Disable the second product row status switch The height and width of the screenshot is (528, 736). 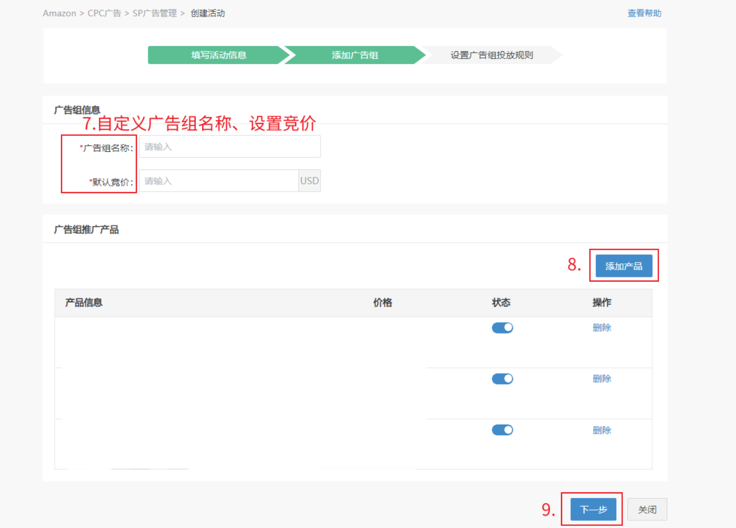[x=502, y=379]
